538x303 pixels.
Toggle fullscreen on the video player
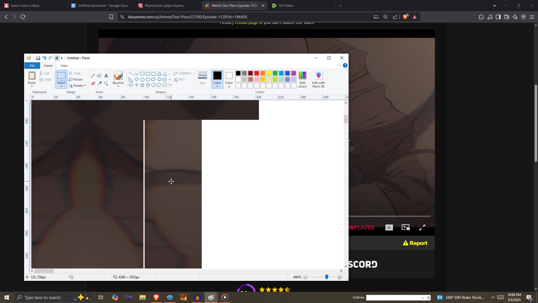tap(422, 228)
